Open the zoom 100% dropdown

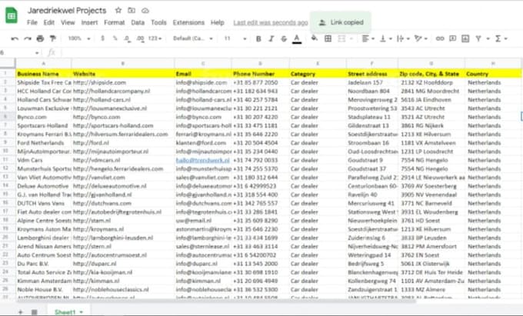79,38
